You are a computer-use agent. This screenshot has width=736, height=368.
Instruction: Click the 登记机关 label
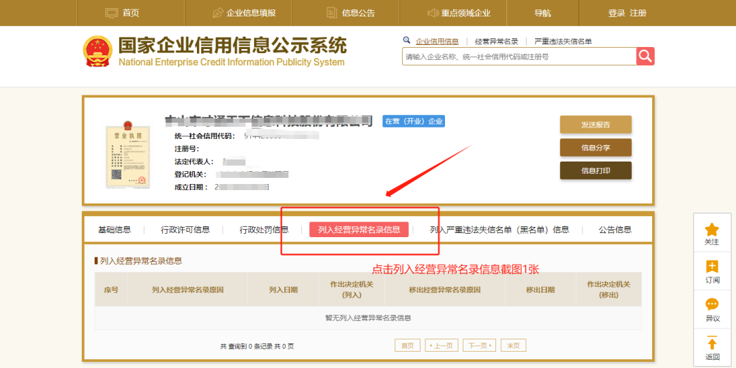[191, 174]
